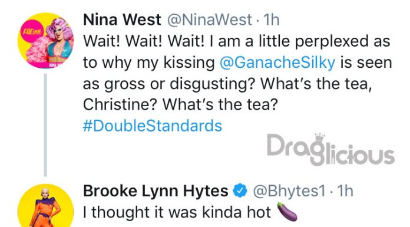Click Brooke Lynn Hytes tweet's 1h timestamp
Screen dimensions: 410x227
345,191
